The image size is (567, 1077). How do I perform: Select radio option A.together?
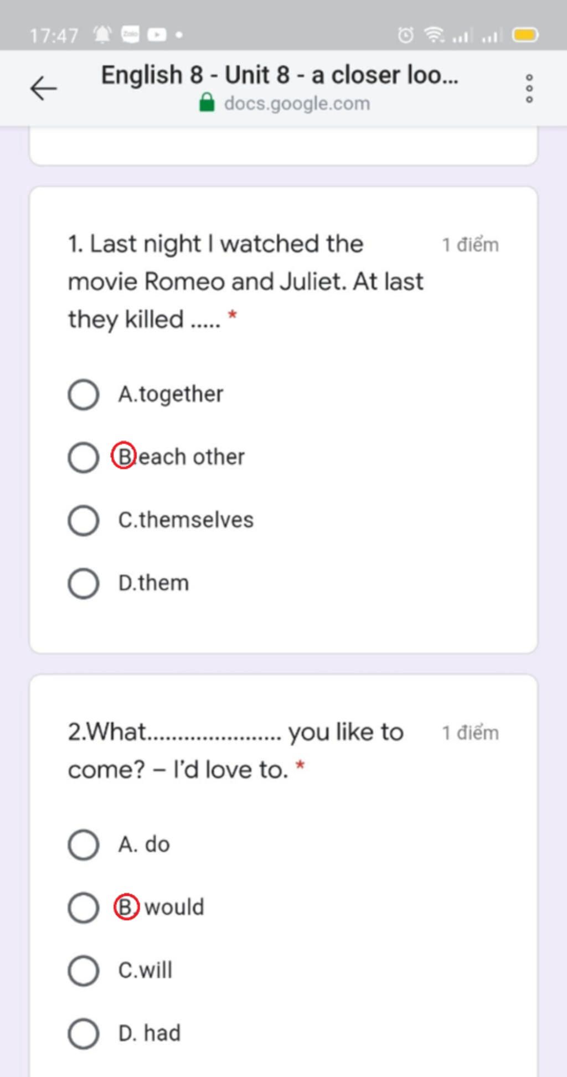pyautogui.click(x=84, y=394)
